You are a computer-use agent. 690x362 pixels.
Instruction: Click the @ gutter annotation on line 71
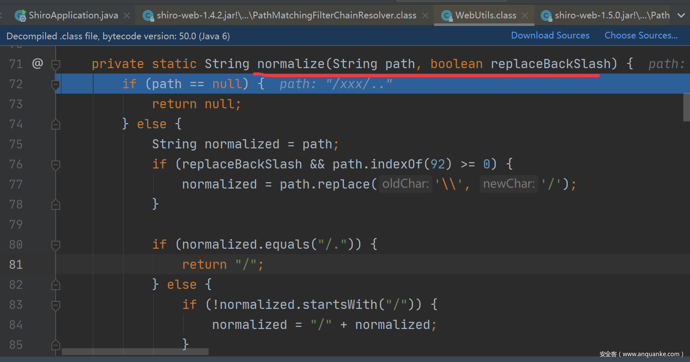[x=38, y=64]
